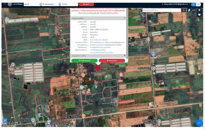Viewport: 205px width, 130px height.
Task: Open the parcel coordinates link 14.90884978
Action: tap(100, 47)
